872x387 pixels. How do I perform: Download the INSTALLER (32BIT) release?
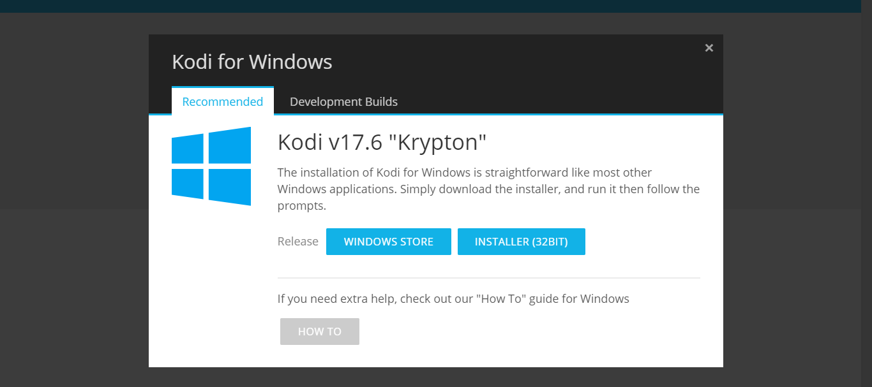(x=521, y=242)
